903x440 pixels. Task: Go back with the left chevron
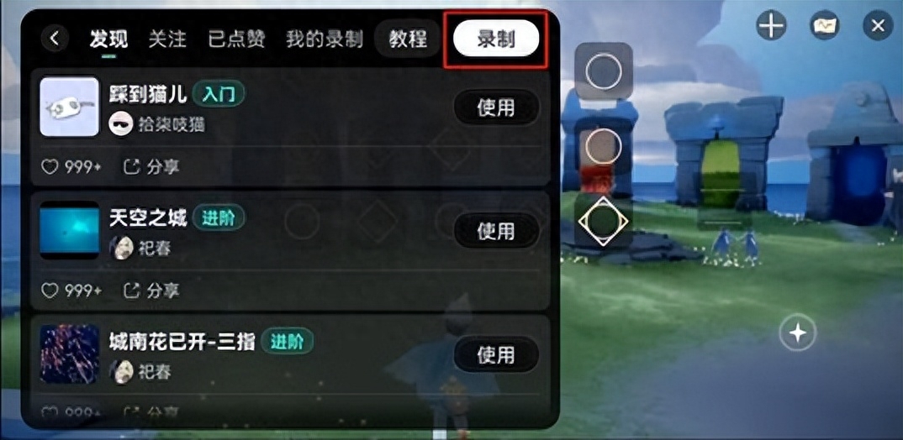(55, 39)
